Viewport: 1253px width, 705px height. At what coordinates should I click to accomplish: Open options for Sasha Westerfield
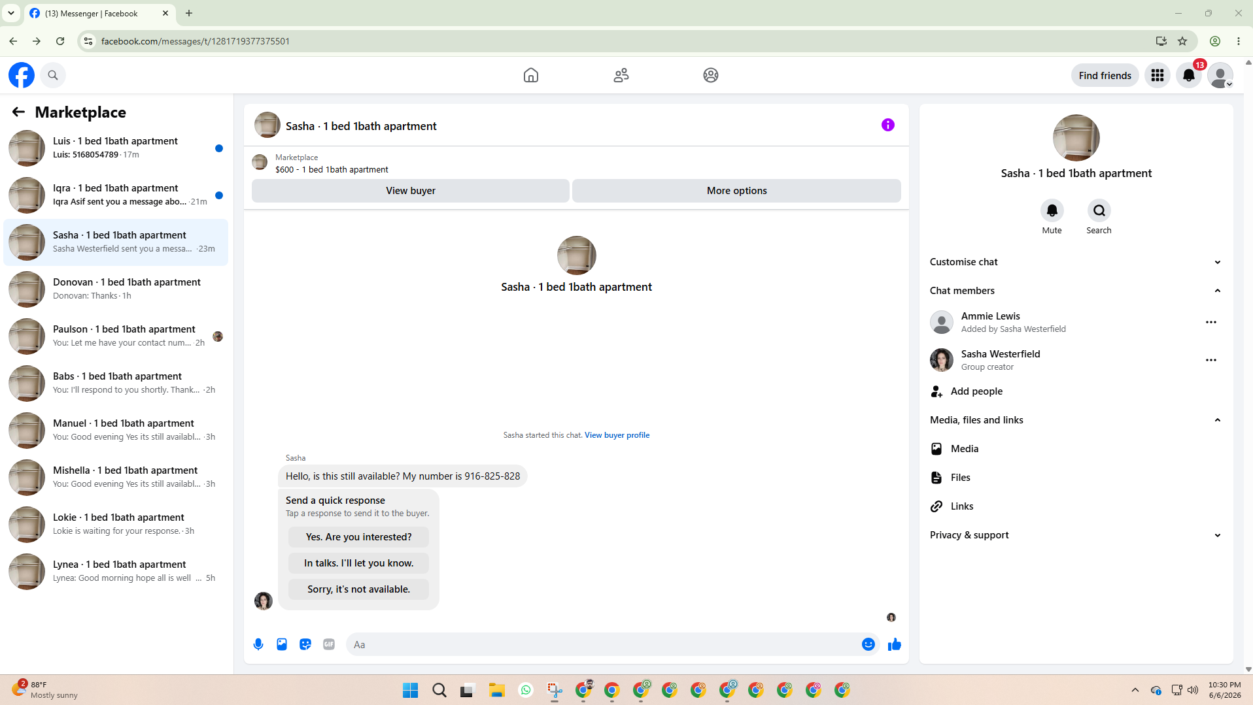tap(1211, 360)
